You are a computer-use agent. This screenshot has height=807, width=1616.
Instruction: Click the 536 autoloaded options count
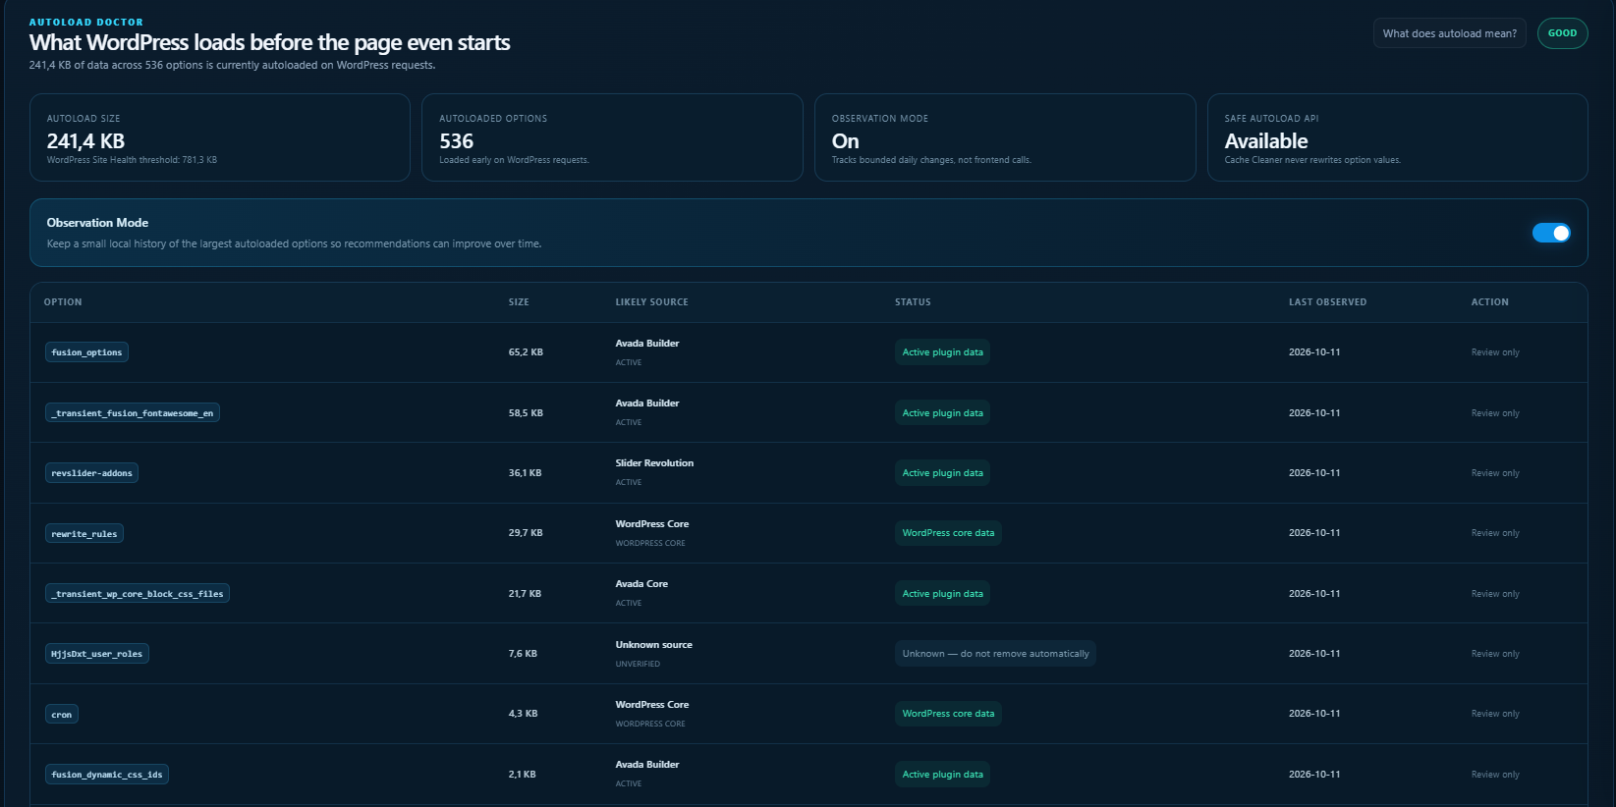pyautogui.click(x=456, y=141)
